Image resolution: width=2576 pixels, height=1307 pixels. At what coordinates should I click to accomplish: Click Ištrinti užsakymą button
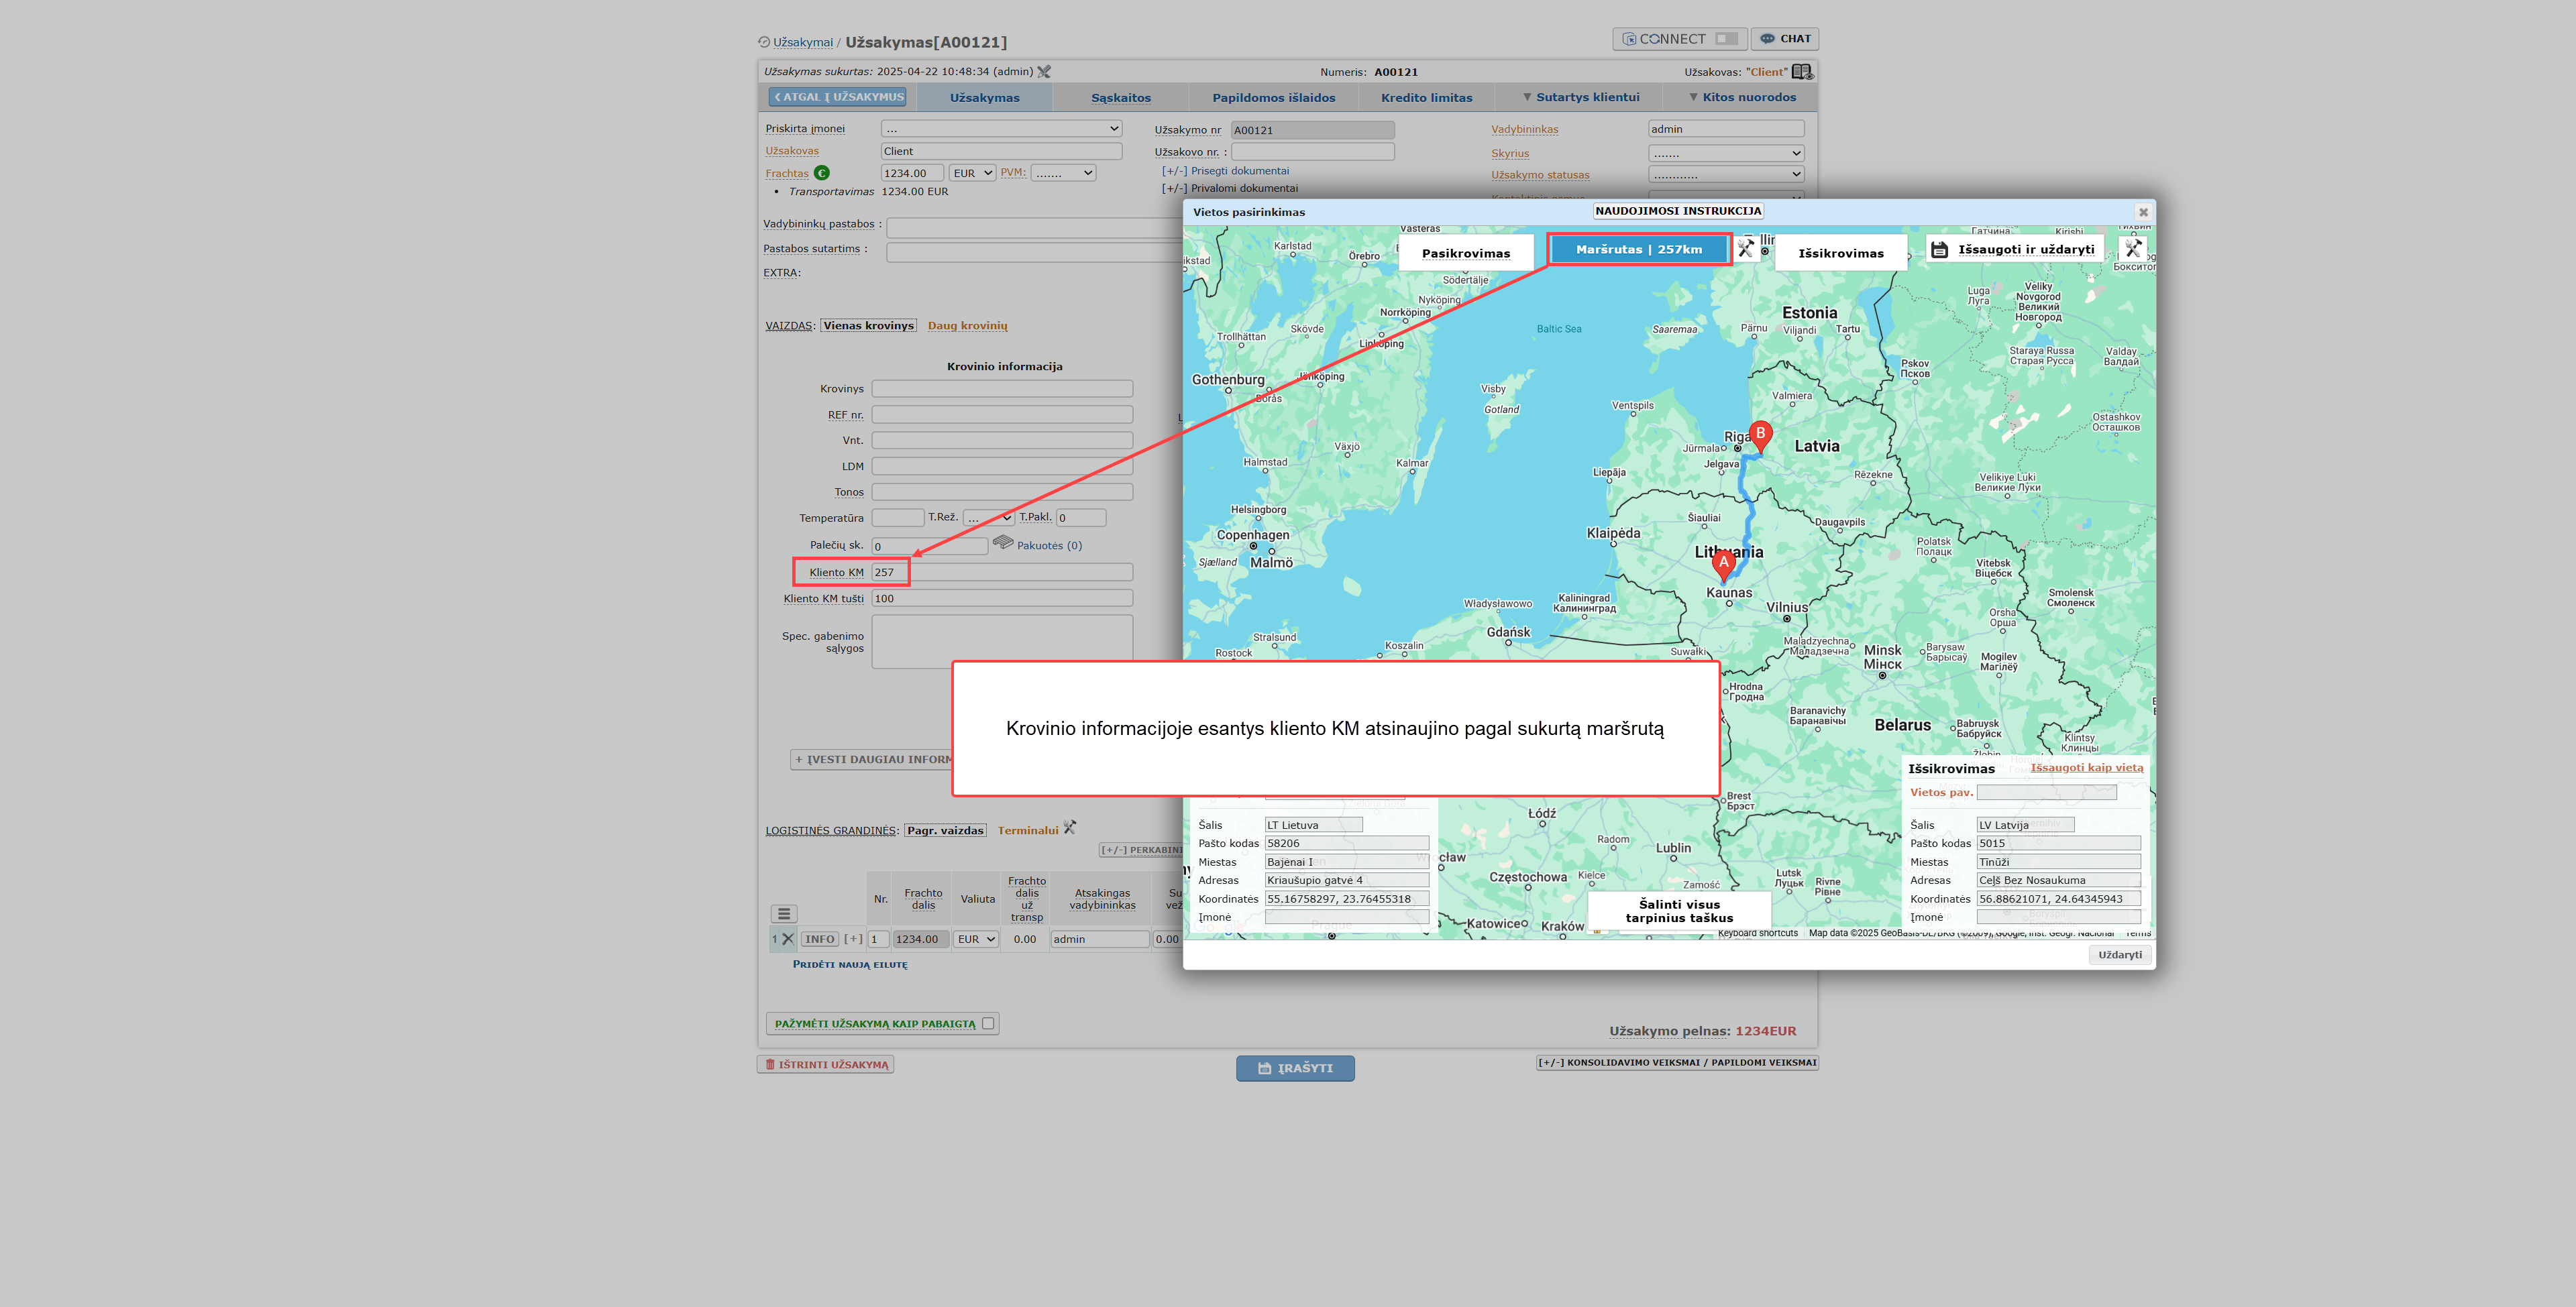pyautogui.click(x=826, y=1065)
